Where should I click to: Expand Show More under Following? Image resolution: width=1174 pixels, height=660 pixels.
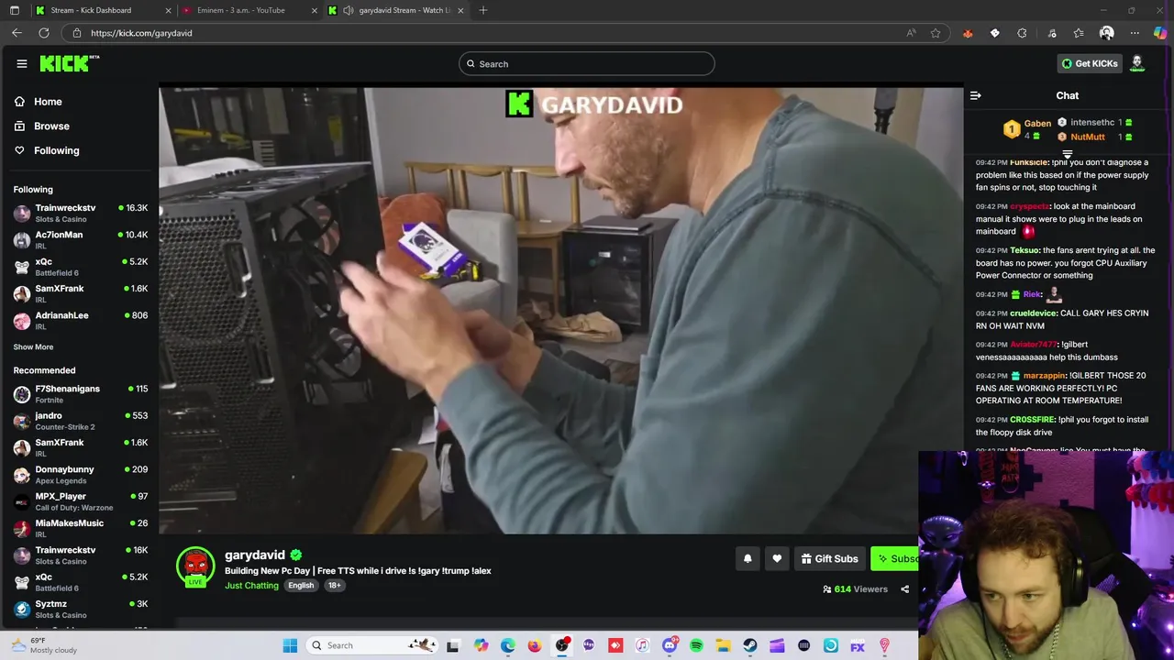point(33,346)
